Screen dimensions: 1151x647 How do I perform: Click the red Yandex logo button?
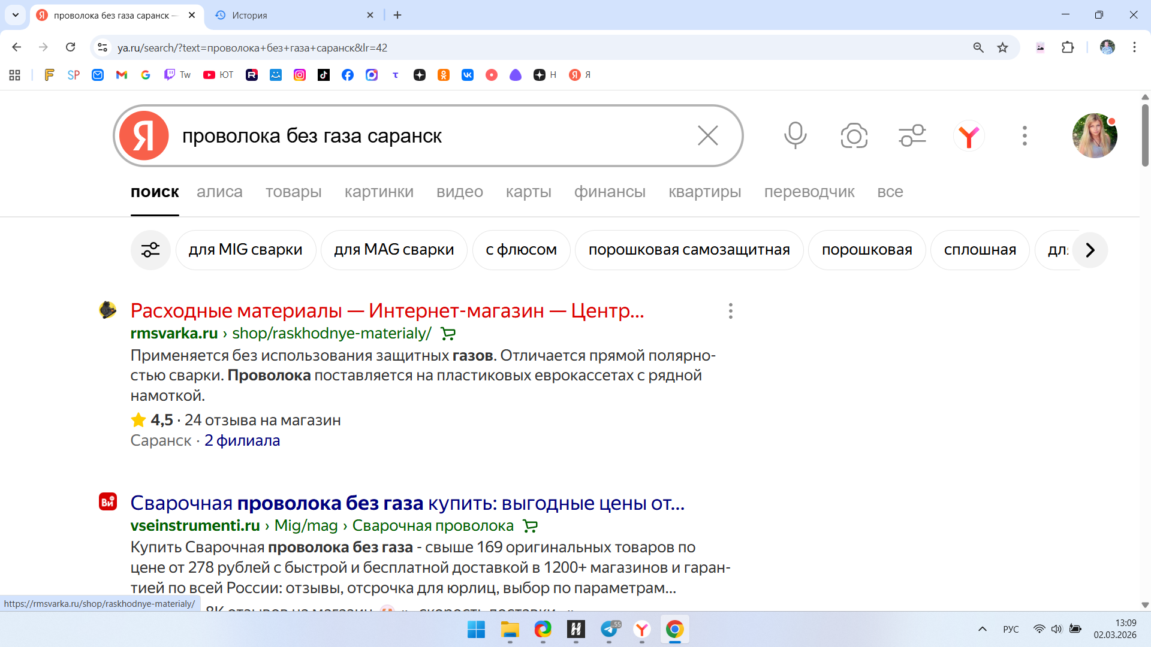[144, 135]
